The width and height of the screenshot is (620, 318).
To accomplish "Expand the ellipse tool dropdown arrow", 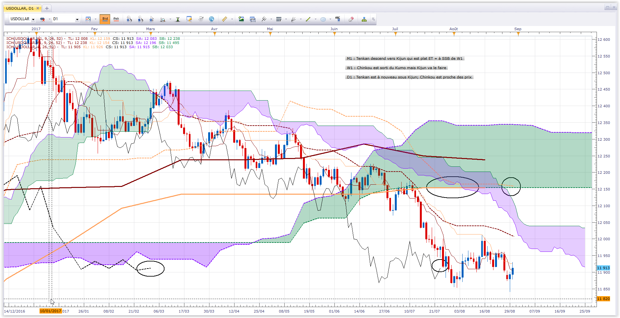I will (x=330, y=19).
